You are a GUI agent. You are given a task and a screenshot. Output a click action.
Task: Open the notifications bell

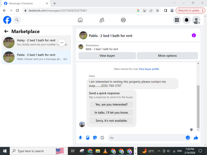coord(187,20)
